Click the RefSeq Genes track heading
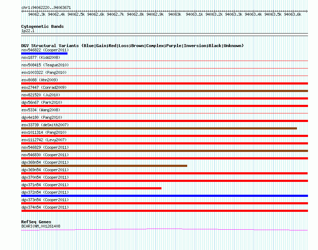Viewport: 318px width, 250px height. [36, 222]
